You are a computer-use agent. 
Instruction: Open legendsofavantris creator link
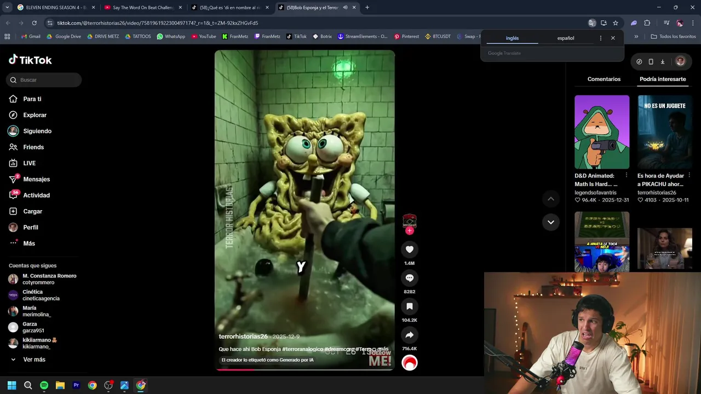point(595,193)
